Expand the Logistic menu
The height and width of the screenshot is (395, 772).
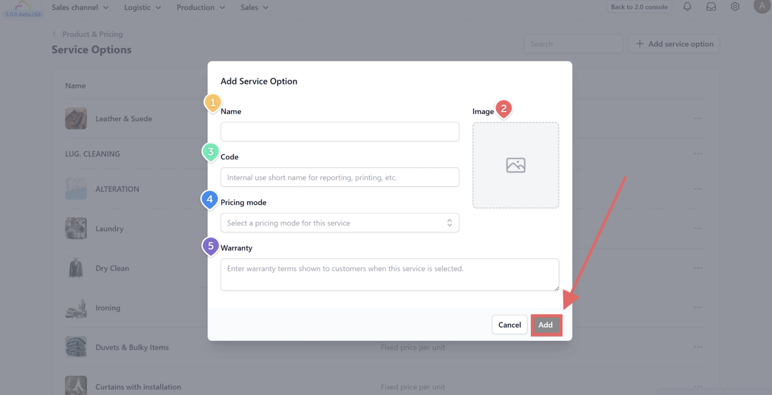pos(142,7)
